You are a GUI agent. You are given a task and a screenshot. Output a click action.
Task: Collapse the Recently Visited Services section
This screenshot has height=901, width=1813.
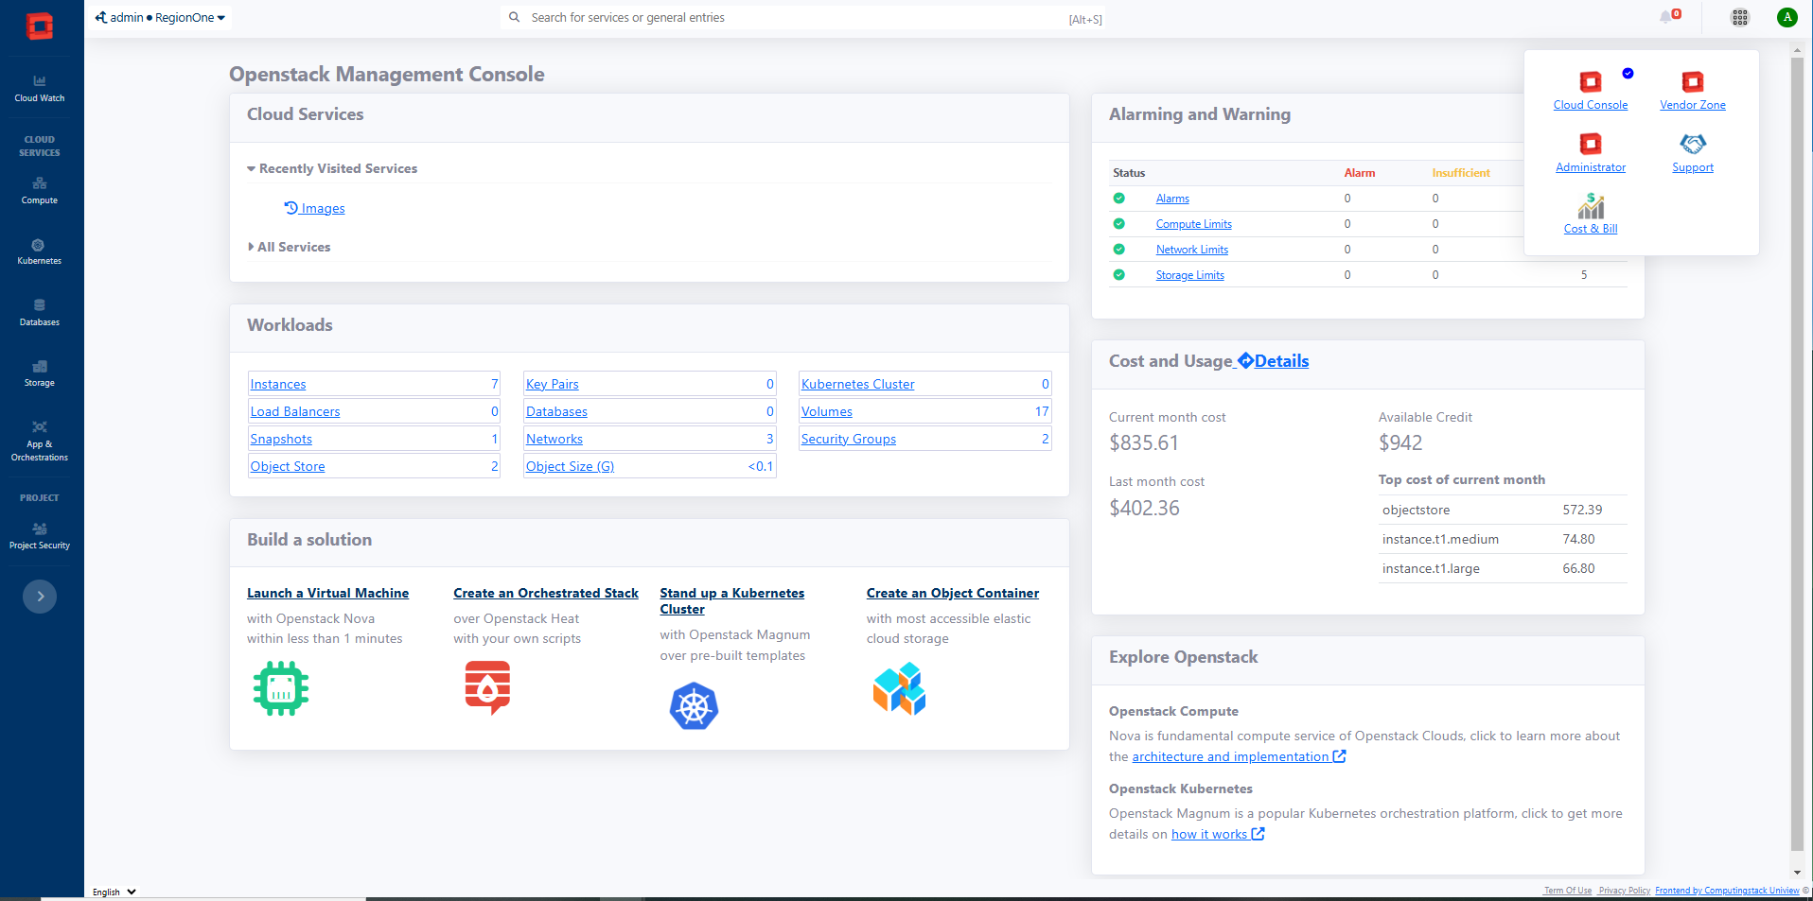tap(332, 168)
